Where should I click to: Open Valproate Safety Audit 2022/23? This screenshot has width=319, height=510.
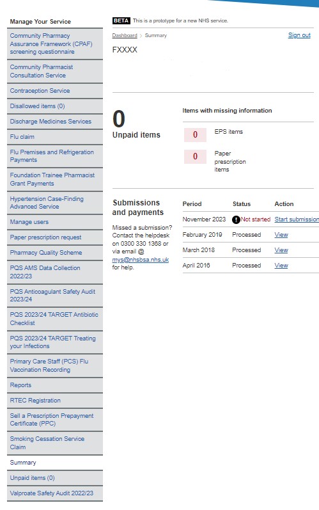(x=55, y=493)
